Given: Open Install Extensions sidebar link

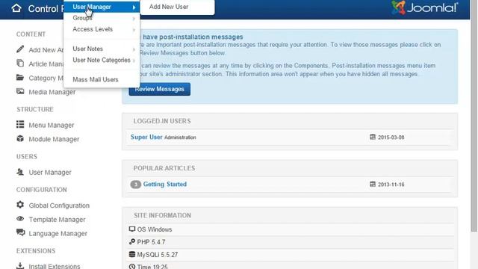Looking at the screenshot, I should coord(55,266).
